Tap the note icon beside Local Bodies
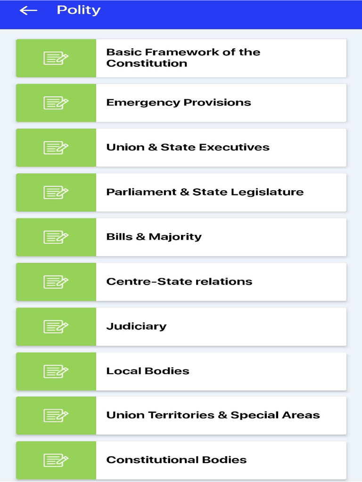The image size is (362, 482). [x=56, y=371]
